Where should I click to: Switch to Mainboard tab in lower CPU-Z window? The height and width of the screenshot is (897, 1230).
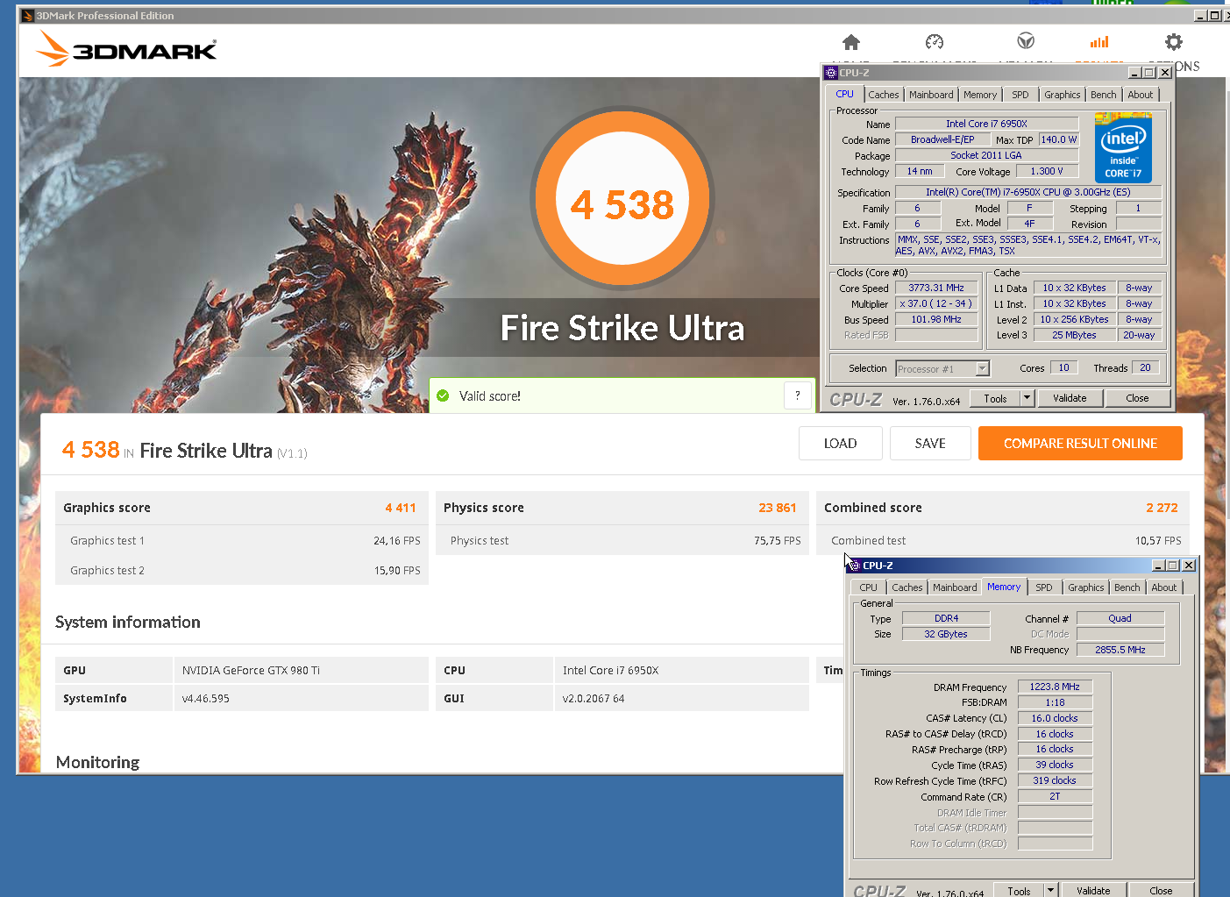(955, 587)
